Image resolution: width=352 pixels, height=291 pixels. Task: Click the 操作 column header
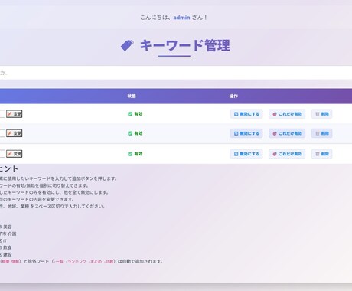point(233,96)
